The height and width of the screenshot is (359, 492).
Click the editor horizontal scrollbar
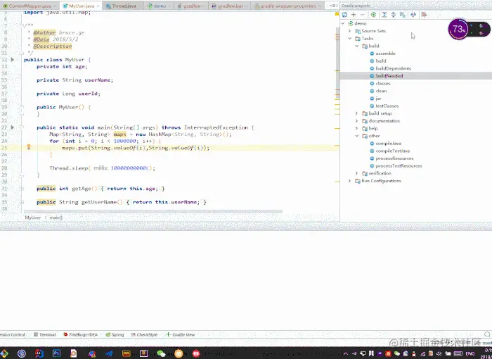(x=153, y=212)
